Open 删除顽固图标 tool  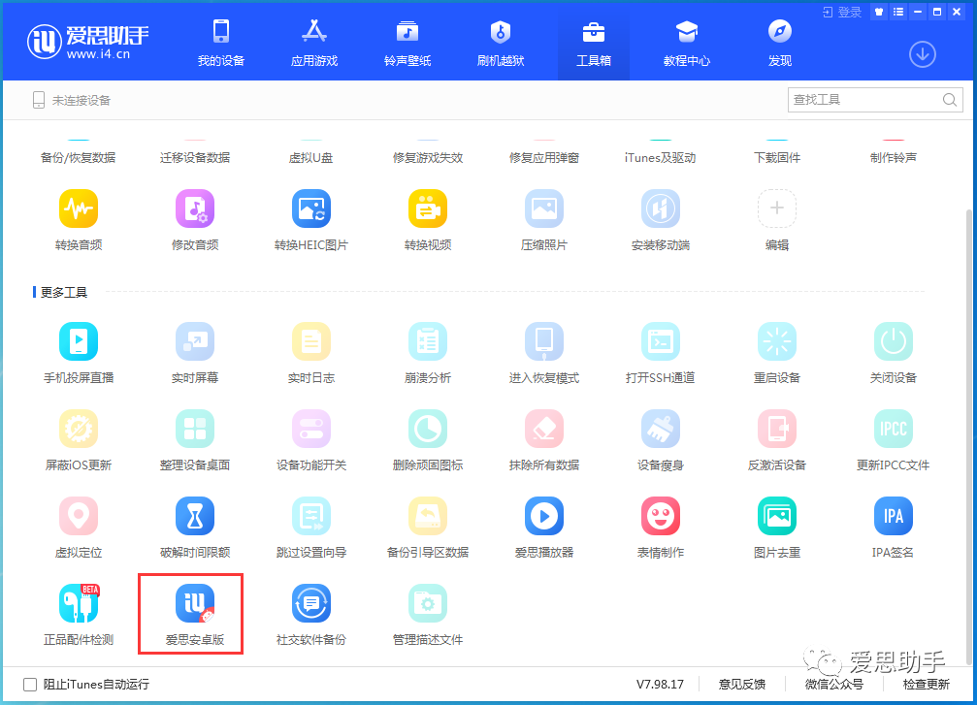(x=428, y=429)
